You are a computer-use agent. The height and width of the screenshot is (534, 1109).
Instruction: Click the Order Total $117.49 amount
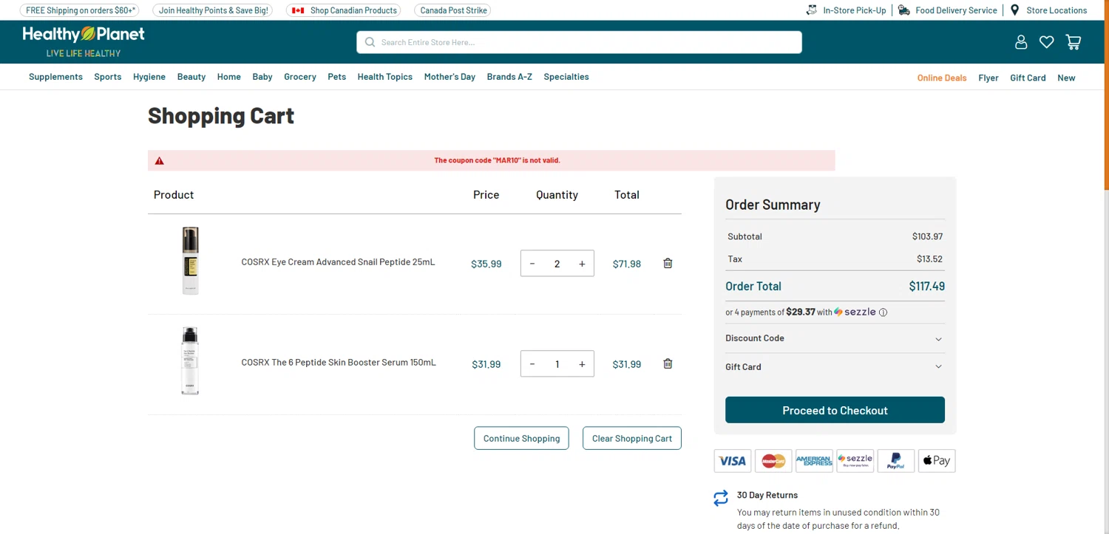[926, 287]
